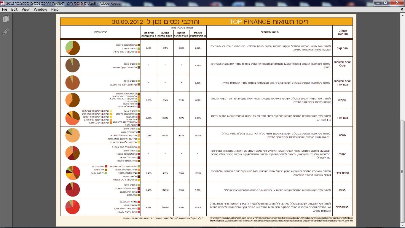Image resolution: width=405 pixels, height=228 pixels.
Task: Click the 6.59% return value
Action: [x=198, y=83]
